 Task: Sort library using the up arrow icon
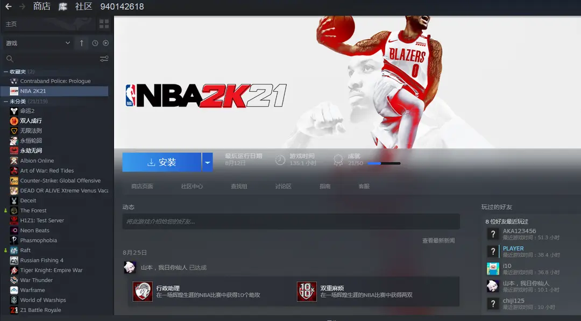[x=82, y=44]
